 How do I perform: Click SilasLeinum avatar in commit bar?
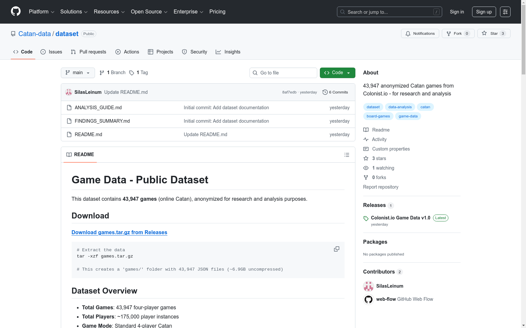[69, 92]
